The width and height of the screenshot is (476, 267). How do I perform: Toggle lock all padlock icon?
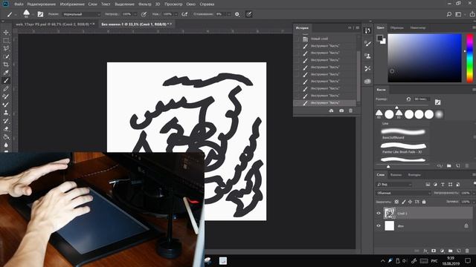(x=424, y=202)
